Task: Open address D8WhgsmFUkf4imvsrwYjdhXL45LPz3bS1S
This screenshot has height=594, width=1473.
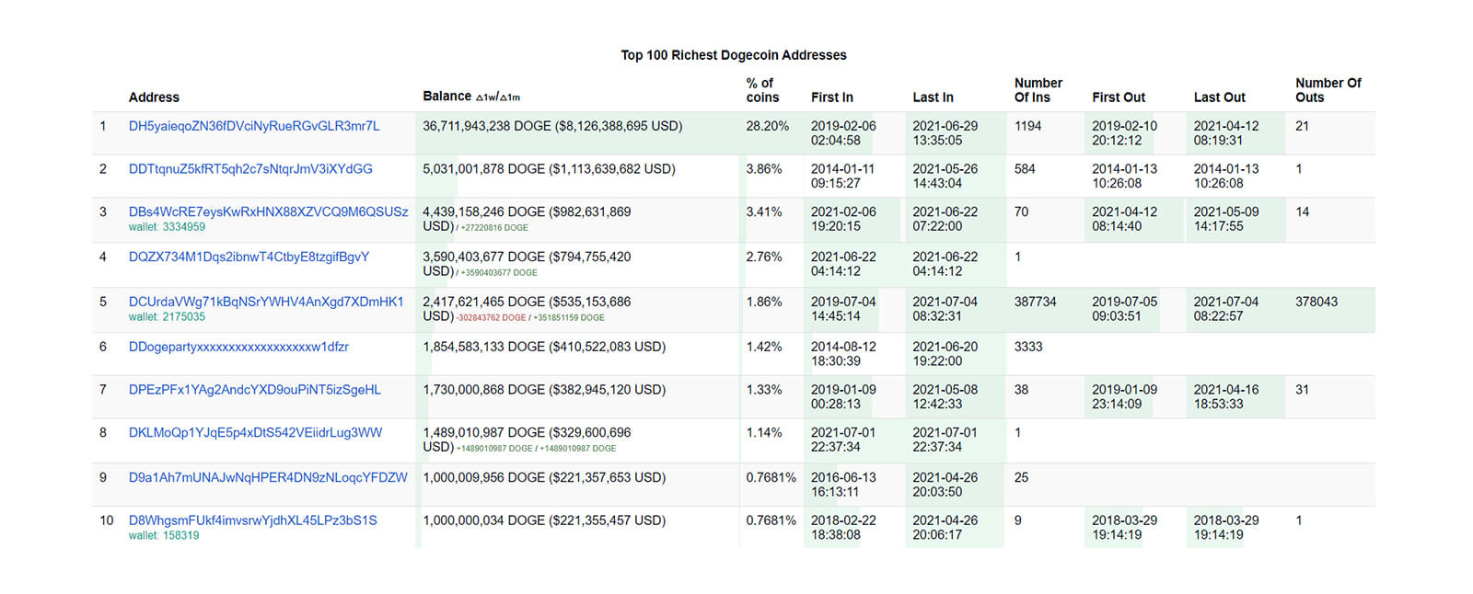Action: (x=252, y=520)
